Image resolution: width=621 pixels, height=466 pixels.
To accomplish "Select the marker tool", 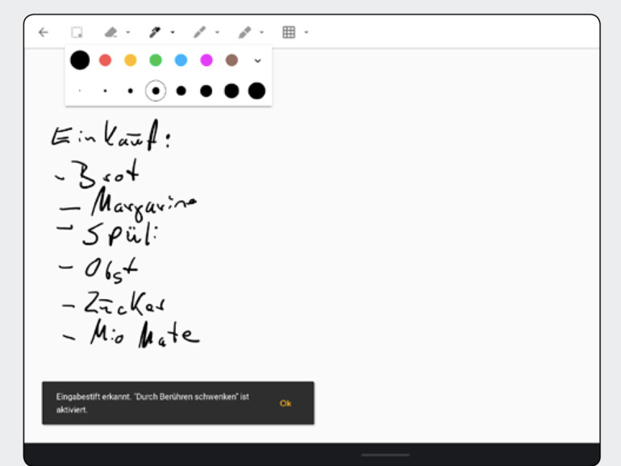I will point(200,32).
